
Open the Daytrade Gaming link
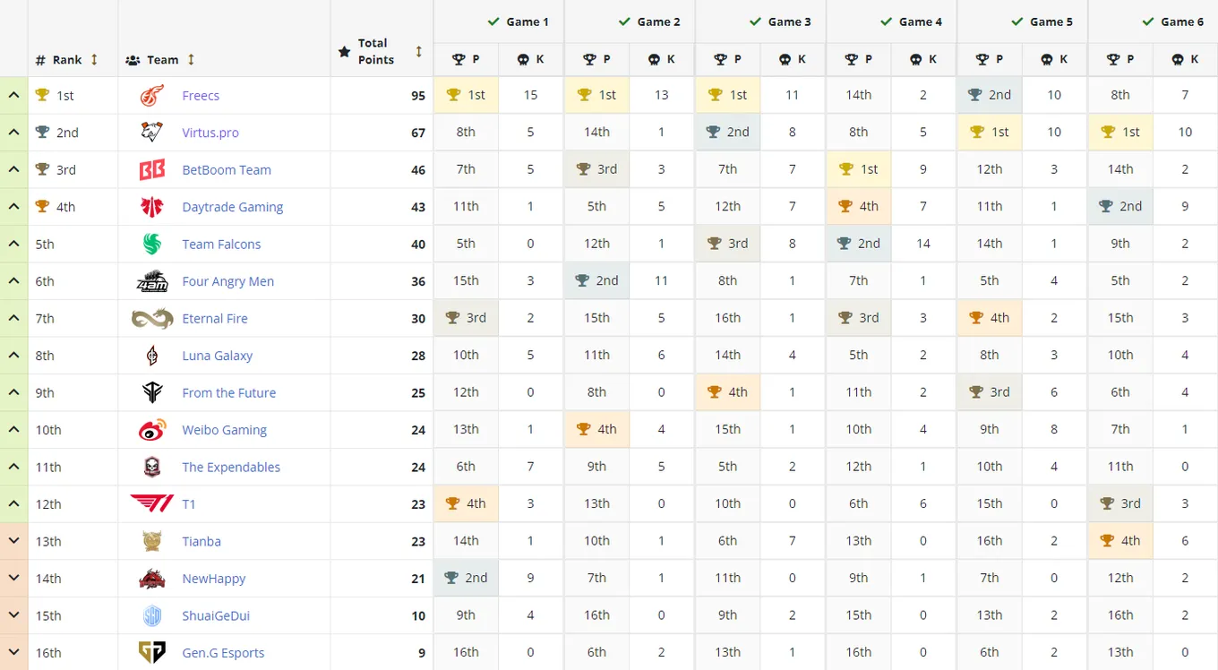(x=233, y=207)
